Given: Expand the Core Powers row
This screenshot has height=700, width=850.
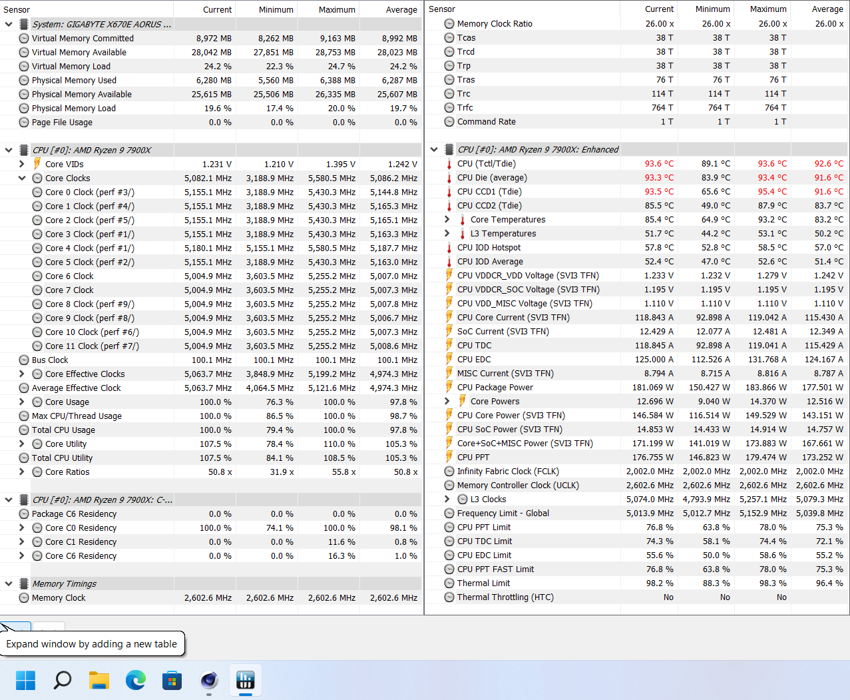Looking at the screenshot, I should point(447,401).
